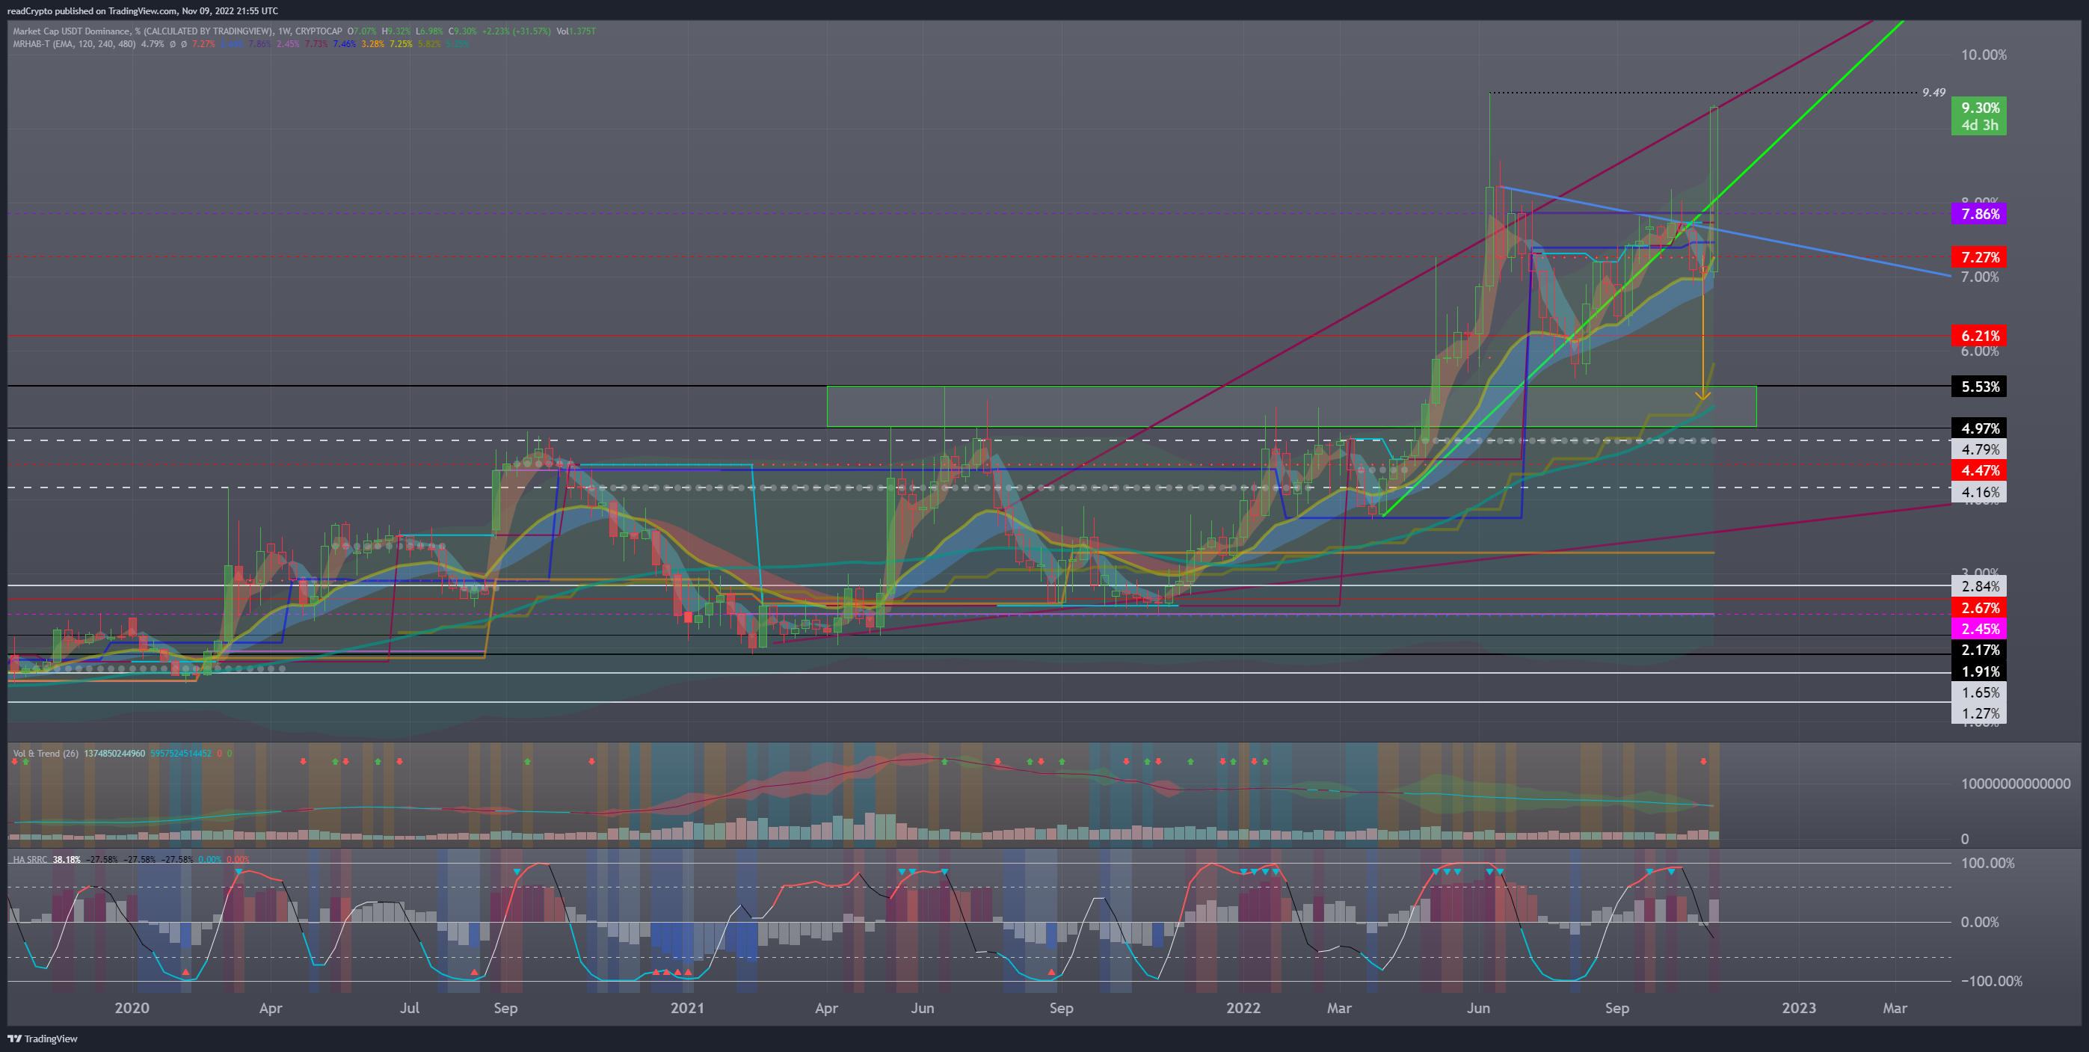Viewport: 2089px width, 1052px height.
Task: Click the Jul time axis label
Action: tap(410, 1008)
